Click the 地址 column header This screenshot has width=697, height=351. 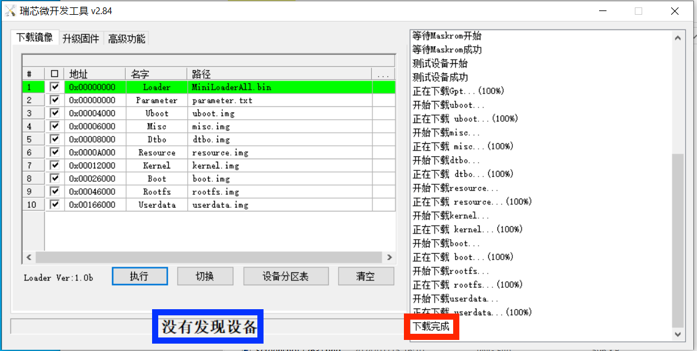[95, 74]
